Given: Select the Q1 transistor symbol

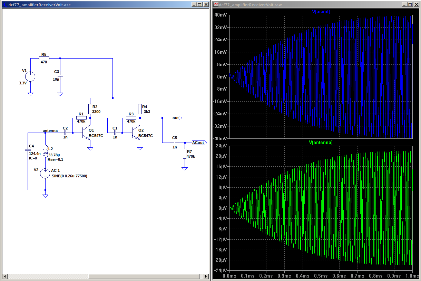Looking at the screenshot, I should tap(86, 132).
